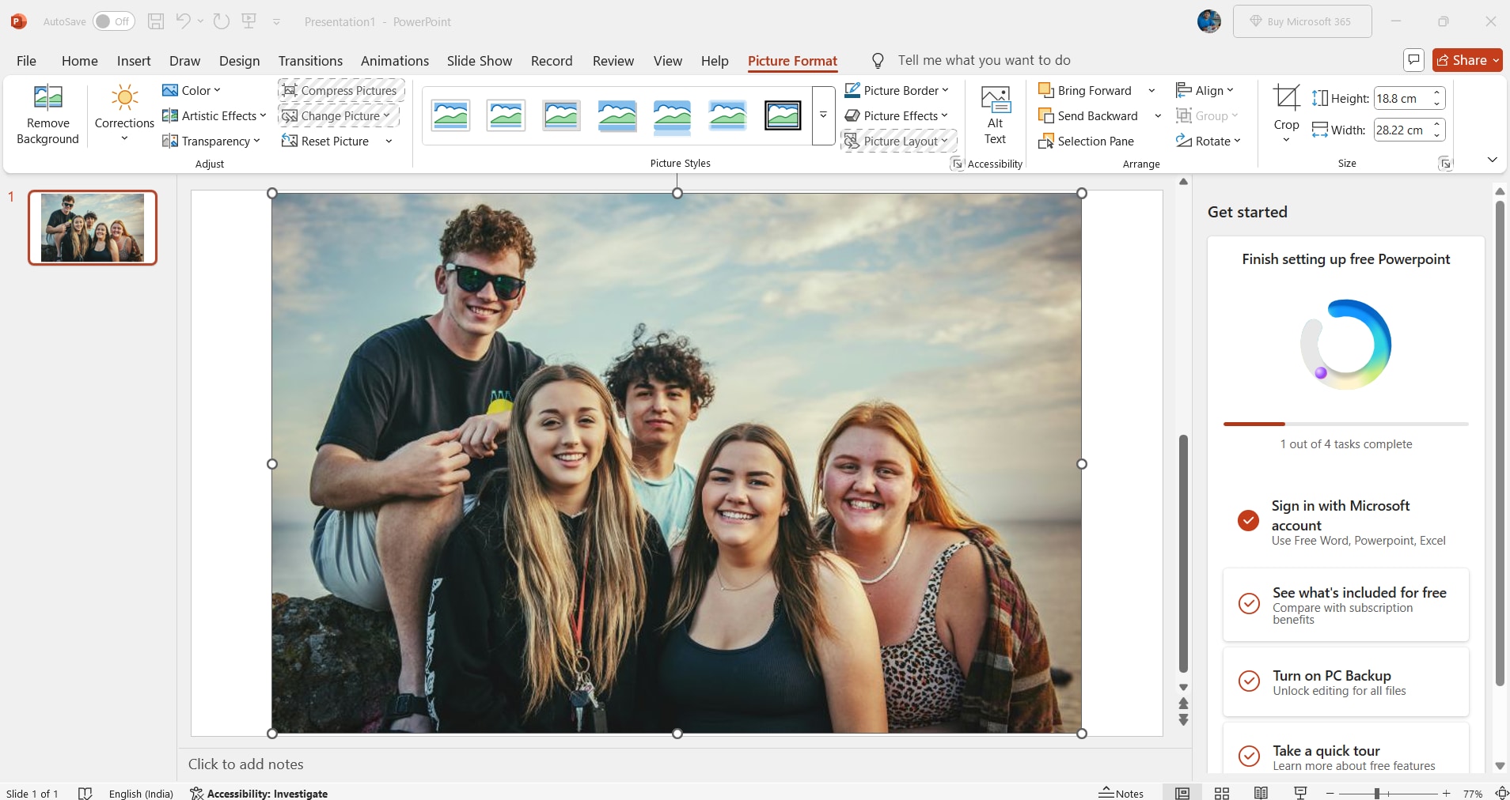1510x800 pixels.
Task: Toggle the AutoSave switch
Action: [113, 21]
